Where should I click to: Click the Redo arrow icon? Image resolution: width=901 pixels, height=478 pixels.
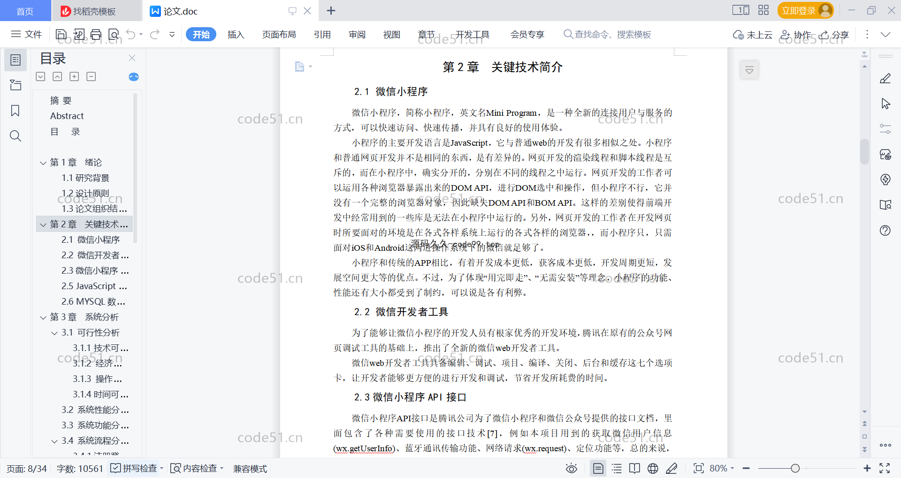click(x=155, y=34)
